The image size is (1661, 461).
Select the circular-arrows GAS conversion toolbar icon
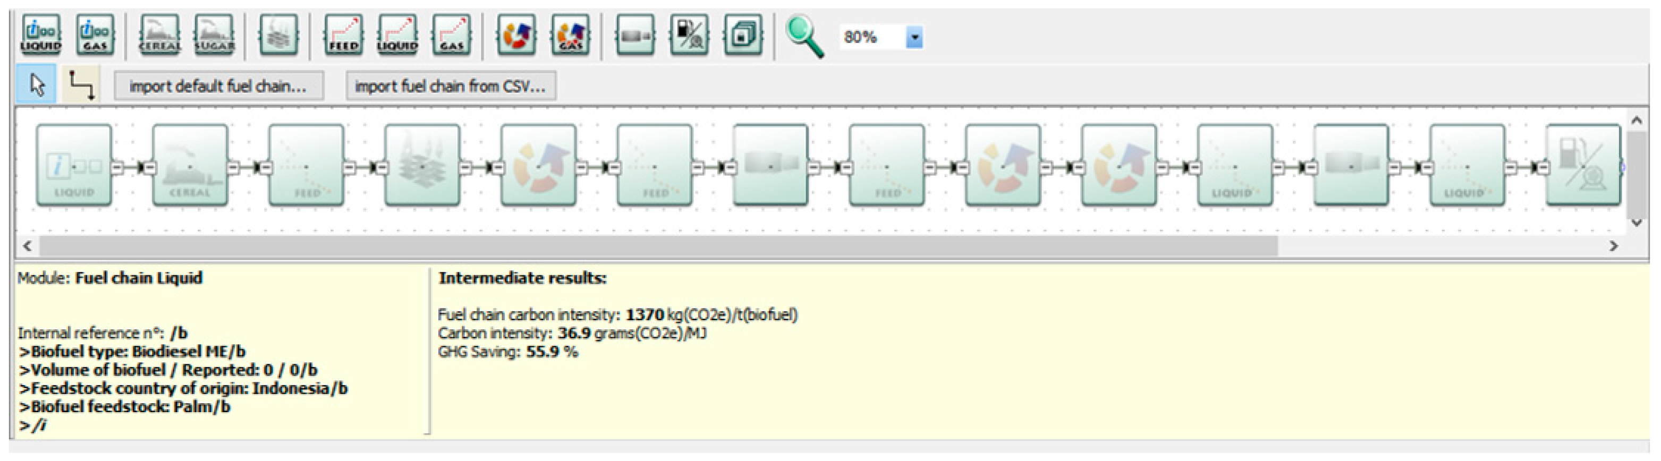(x=570, y=35)
